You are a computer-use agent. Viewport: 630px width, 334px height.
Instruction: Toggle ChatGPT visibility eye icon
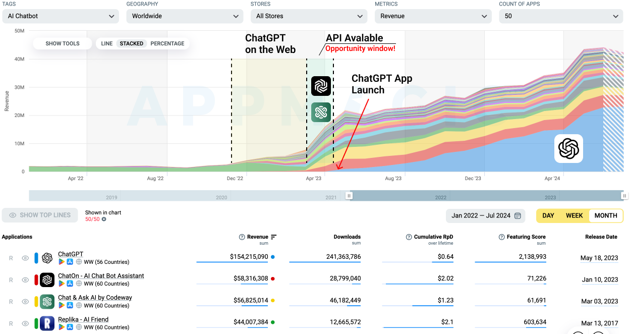tap(25, 258)
